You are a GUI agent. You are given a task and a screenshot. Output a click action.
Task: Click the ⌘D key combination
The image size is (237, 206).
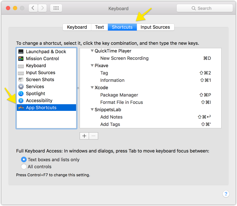point(207,58)
